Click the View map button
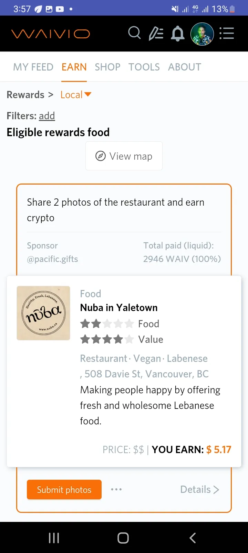 tap(124, 156)
